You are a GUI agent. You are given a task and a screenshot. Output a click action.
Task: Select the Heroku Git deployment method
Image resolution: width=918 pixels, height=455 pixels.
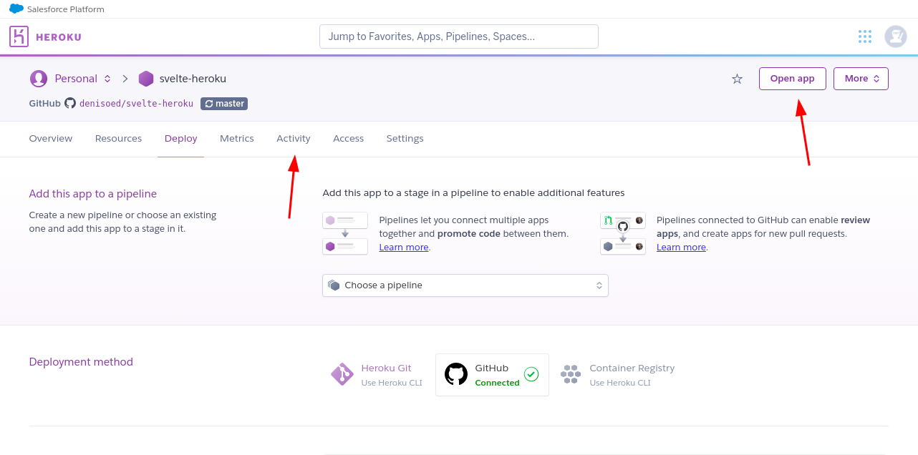377,374
